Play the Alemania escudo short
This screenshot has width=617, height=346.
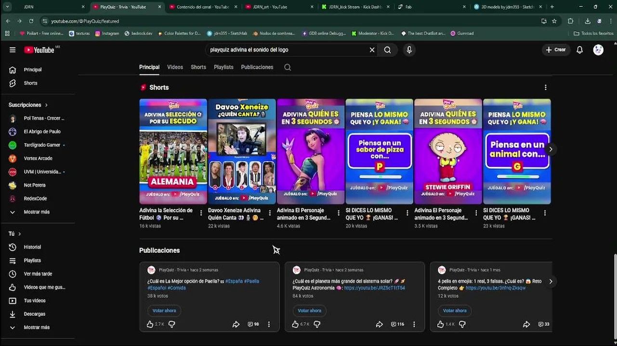pyautogui.click(x=173, y=151)
